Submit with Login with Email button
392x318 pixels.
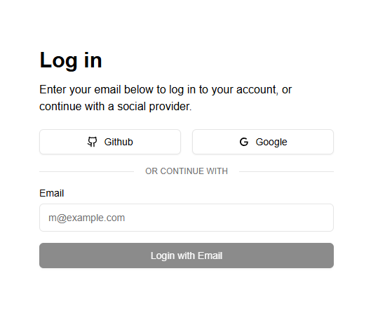187,256
